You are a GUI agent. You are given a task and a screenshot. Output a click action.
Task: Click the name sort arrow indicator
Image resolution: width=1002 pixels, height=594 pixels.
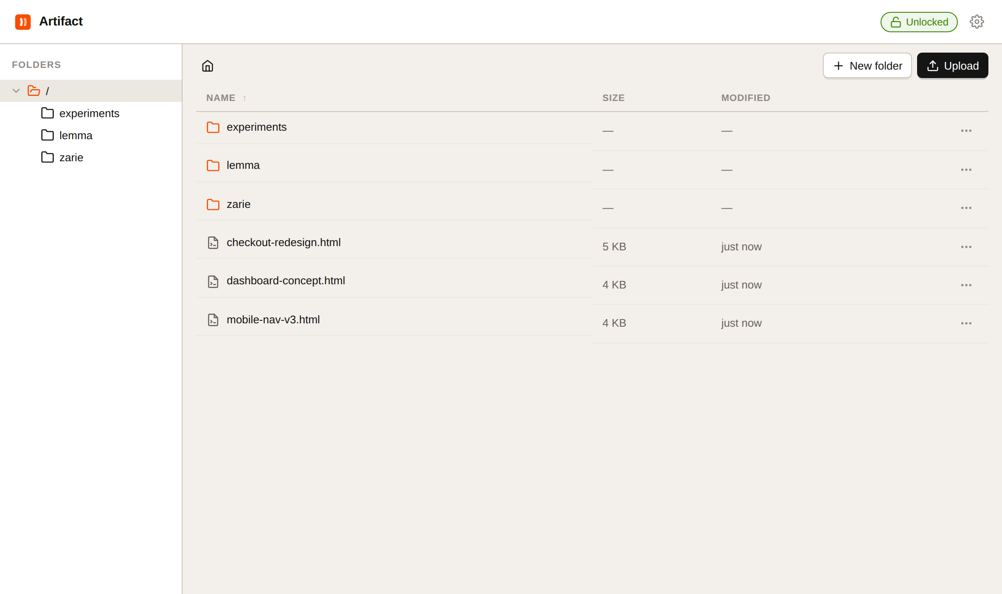pyautogui.click(x=245, y=98)
